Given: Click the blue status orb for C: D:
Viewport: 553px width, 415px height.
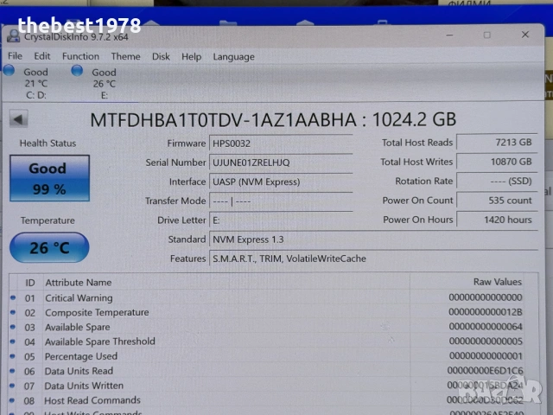Looking at the screenshot, I should point(9,71).
